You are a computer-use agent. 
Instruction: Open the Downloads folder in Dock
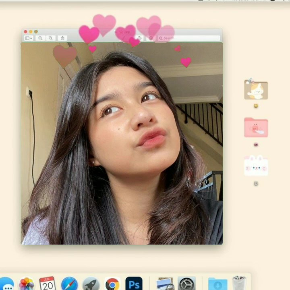tap(217, 284)
